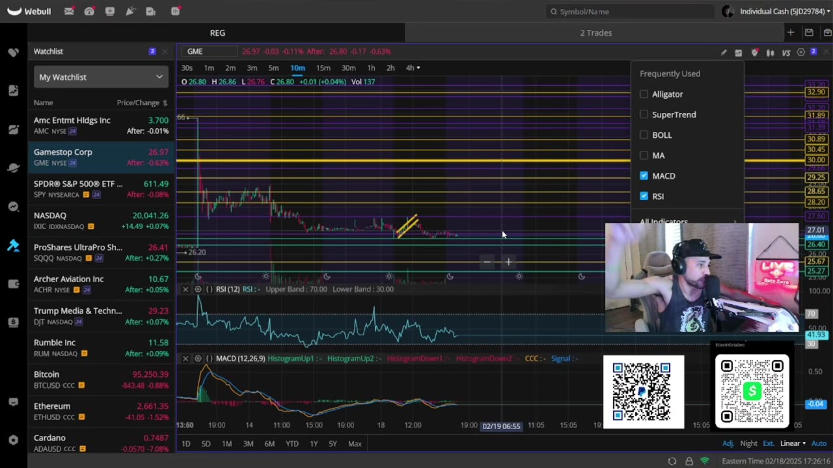Sort watchlist by Price/Change

(142, 103)
